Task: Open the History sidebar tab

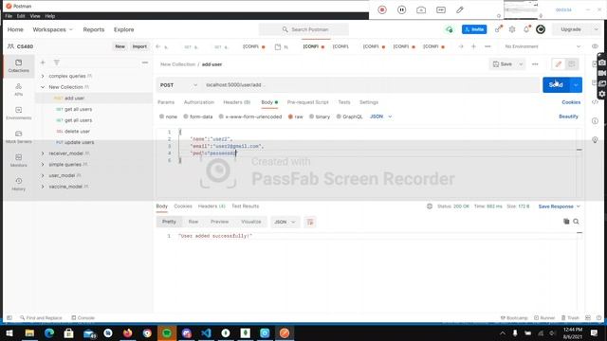Action: coord(19,185)
